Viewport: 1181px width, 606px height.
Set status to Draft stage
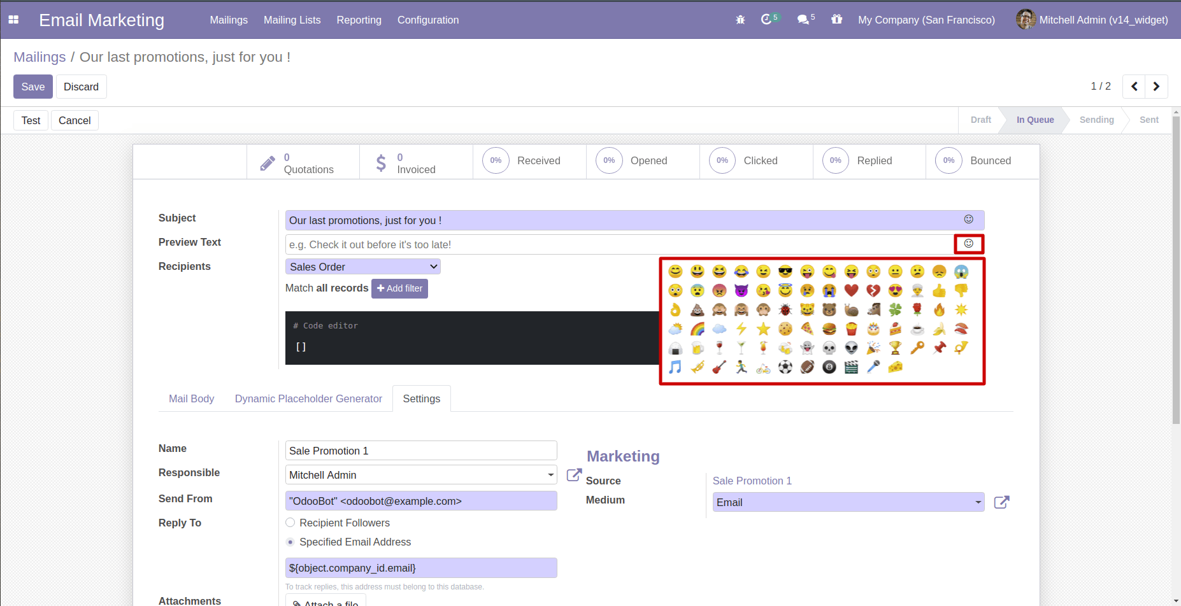980,120
